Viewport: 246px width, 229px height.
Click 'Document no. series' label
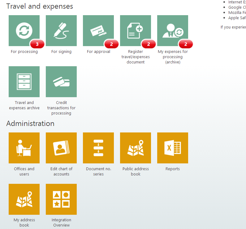98,171
